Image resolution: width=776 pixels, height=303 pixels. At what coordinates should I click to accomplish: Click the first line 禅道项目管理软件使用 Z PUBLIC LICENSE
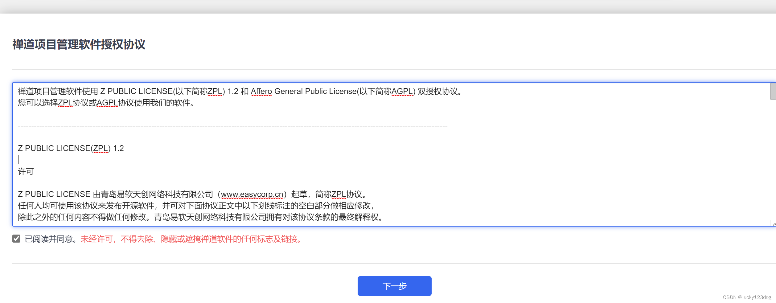click(x=240, y=91)
